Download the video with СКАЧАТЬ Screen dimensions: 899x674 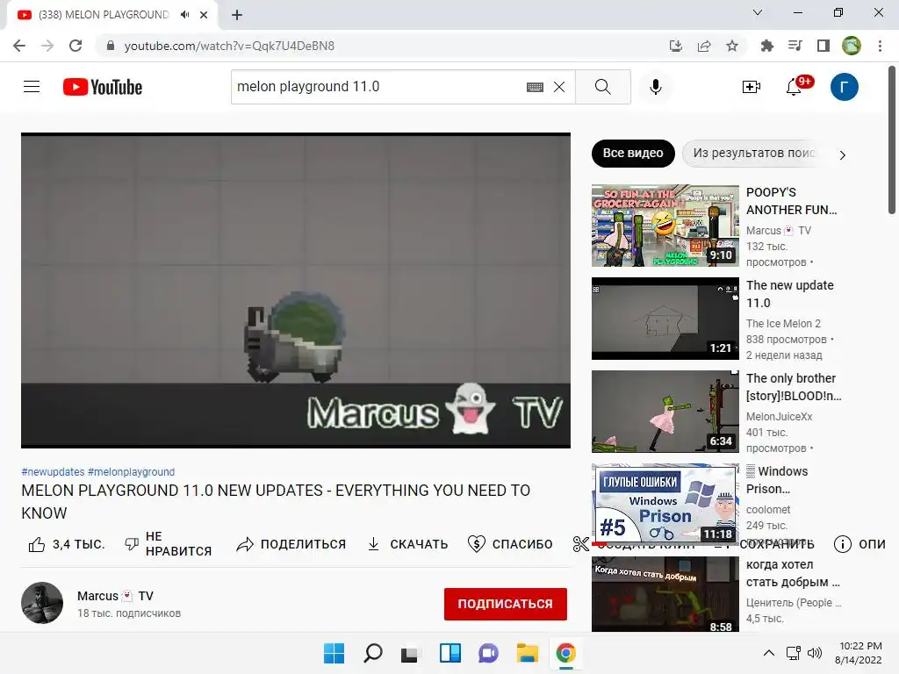click(407, 544)
